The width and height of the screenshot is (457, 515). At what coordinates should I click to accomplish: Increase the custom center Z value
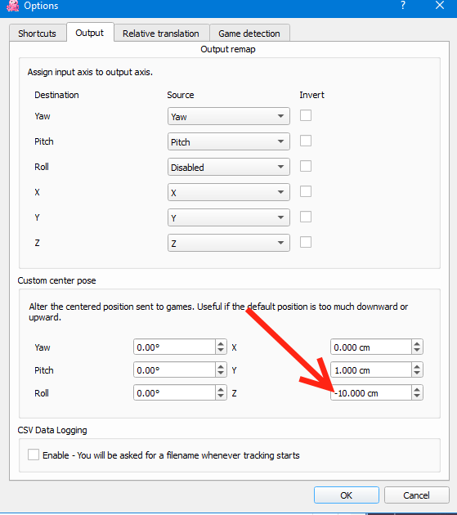coord(417,390)
